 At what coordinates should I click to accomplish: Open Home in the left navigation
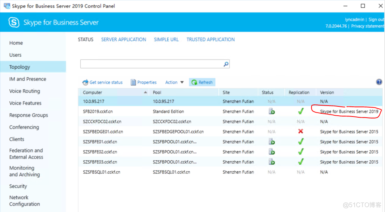16,43
